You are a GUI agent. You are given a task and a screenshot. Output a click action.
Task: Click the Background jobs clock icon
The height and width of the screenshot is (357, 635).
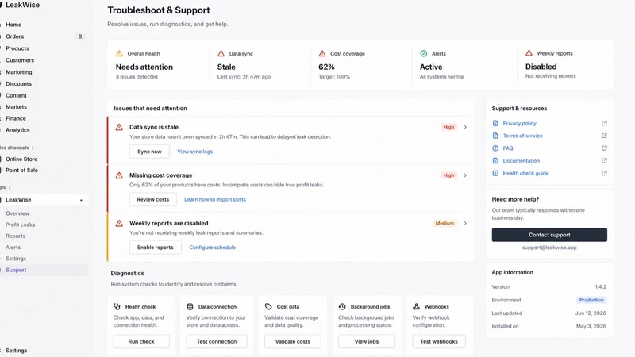coord(342,307)
